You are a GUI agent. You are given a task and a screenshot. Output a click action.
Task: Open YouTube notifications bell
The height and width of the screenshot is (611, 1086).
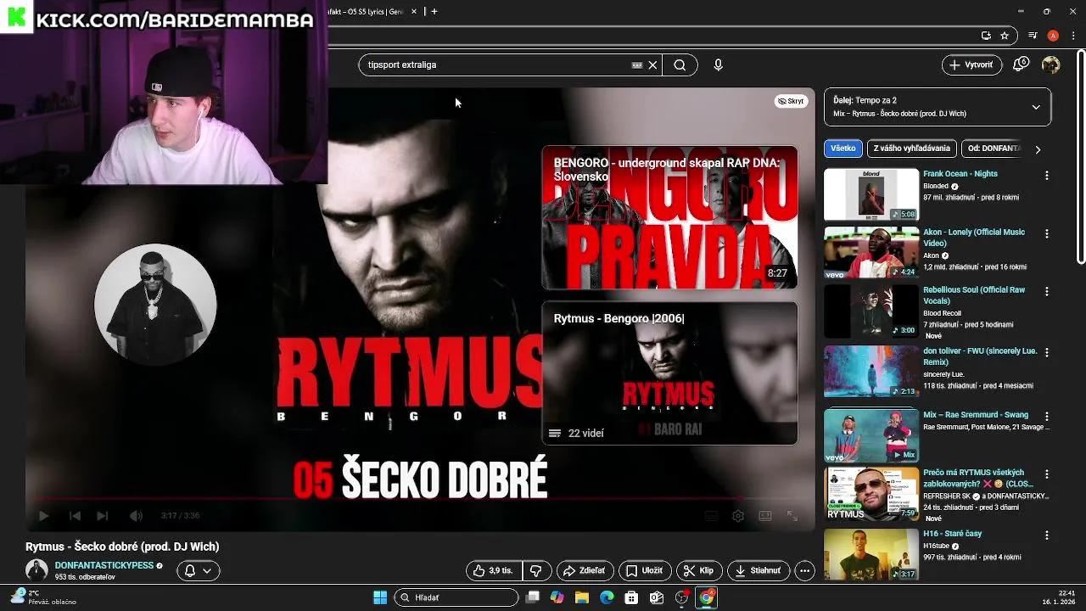click(1021, 64)
